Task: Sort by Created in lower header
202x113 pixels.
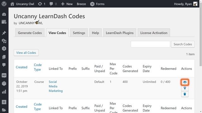Action: [21, 107]
